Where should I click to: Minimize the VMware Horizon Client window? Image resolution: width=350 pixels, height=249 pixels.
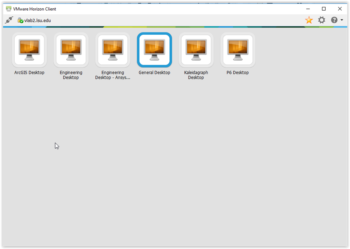308,9
